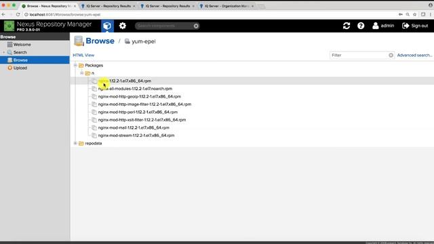Select nginx-all-modules-1.12.2-1.el7.noarch.rpm
The width and height of the screenshot is (434, 244).
135,89
